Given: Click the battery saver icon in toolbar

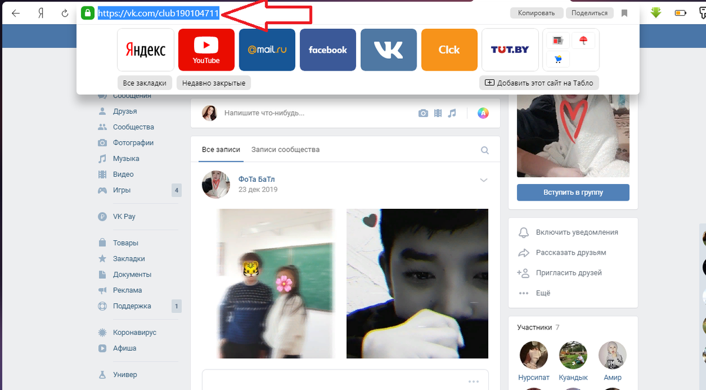Looking at the screenshot, I should (680, 13).
